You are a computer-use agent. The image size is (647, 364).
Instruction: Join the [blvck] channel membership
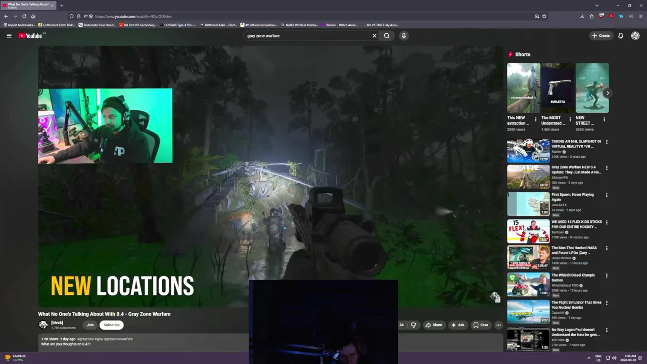pos(90,325)
